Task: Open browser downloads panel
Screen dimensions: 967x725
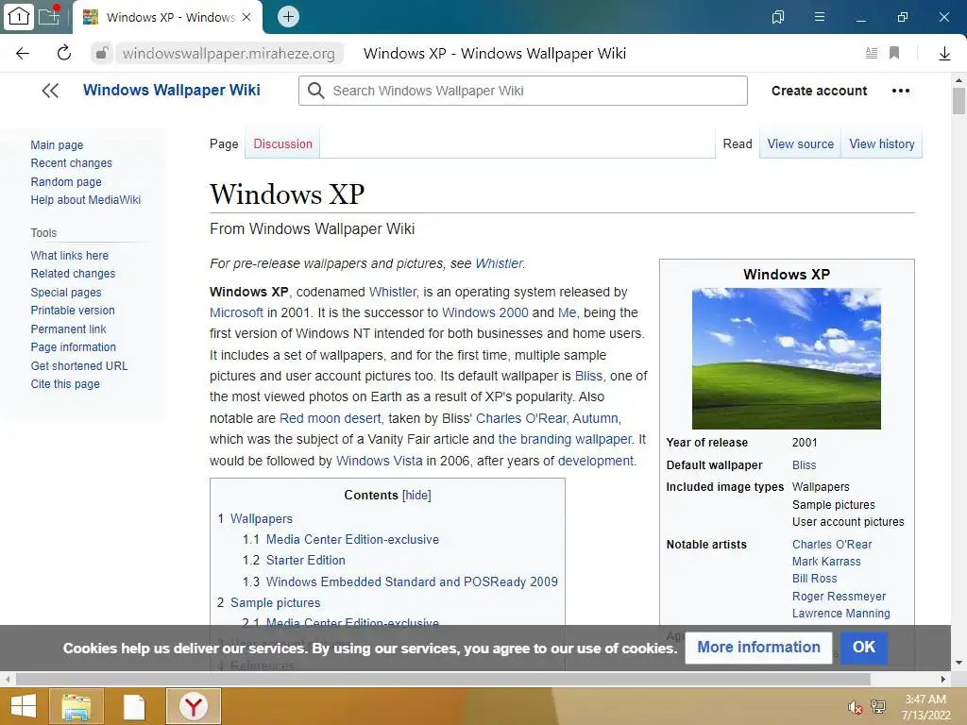Action: click(944, 54)
